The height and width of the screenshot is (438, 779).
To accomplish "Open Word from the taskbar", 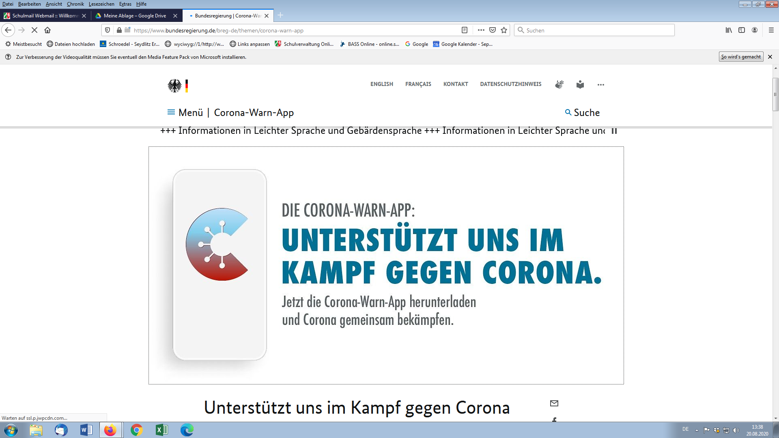I will 86,430.
